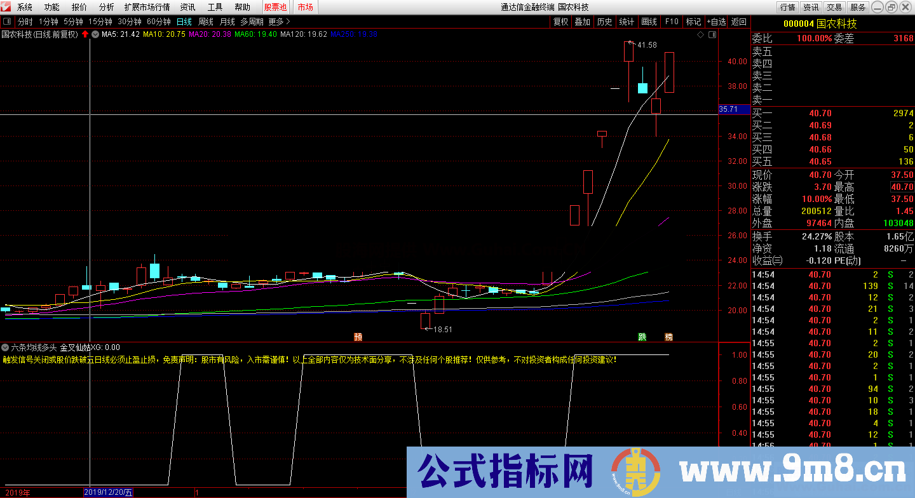Open the 更多 period dropdown
This screenshot has height=498, width=915.
pyautogui.click(x=274, y=21)
